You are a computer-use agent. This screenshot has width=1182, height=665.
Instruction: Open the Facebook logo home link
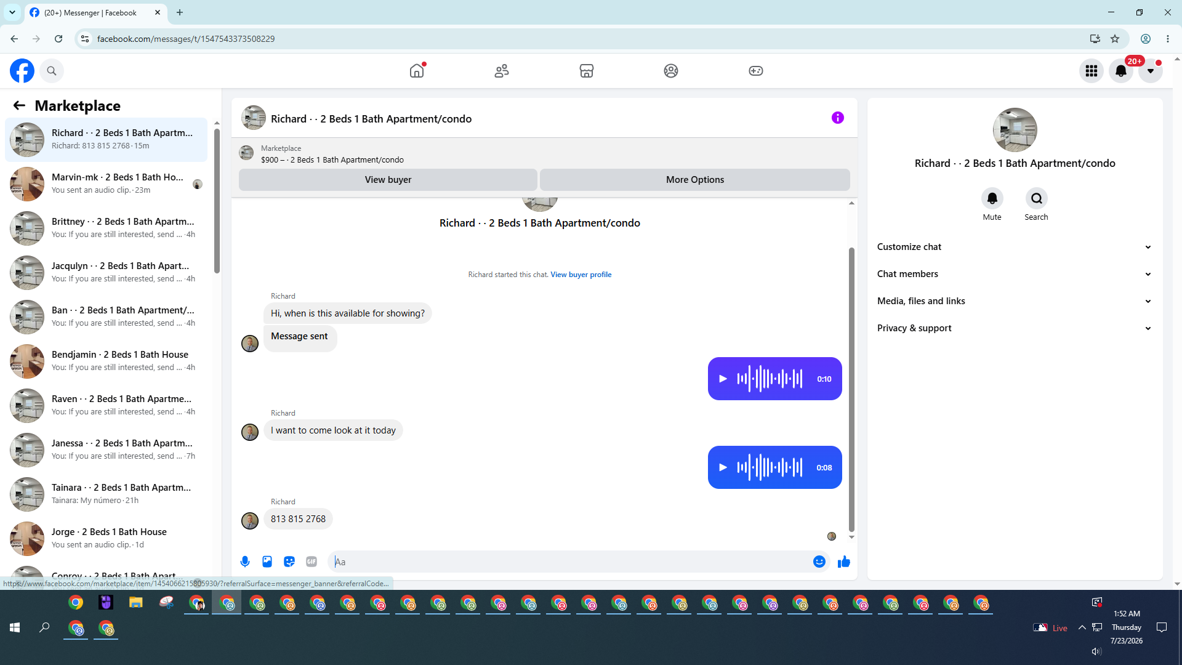tap(22, 71)
